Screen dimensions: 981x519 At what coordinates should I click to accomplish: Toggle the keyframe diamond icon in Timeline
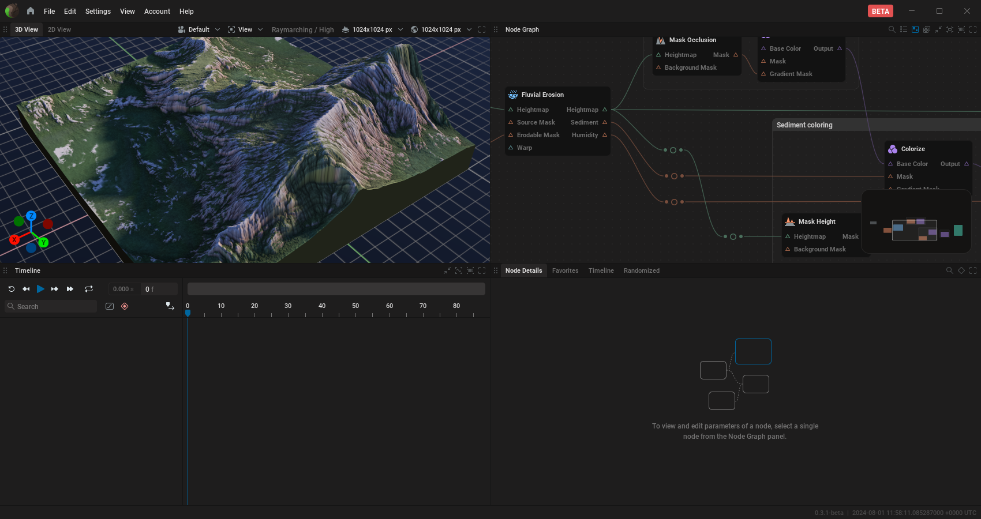click(x=125, y=306)
